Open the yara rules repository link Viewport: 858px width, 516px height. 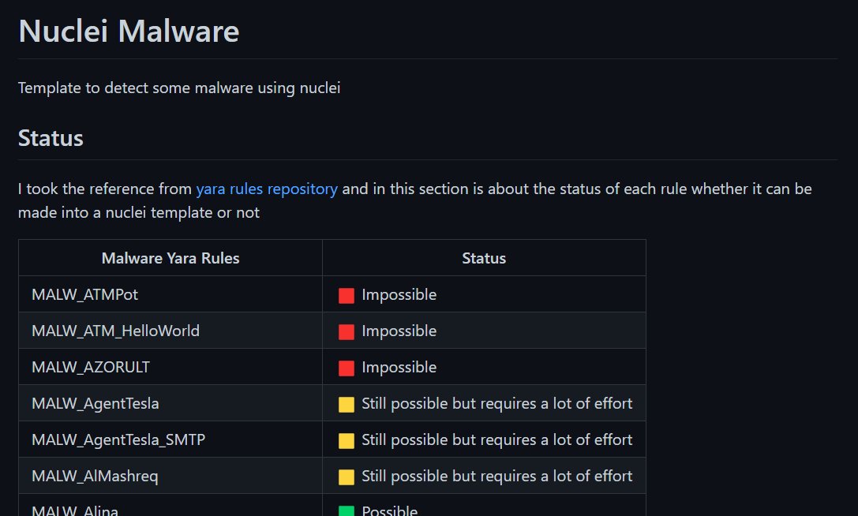point(267,189)
